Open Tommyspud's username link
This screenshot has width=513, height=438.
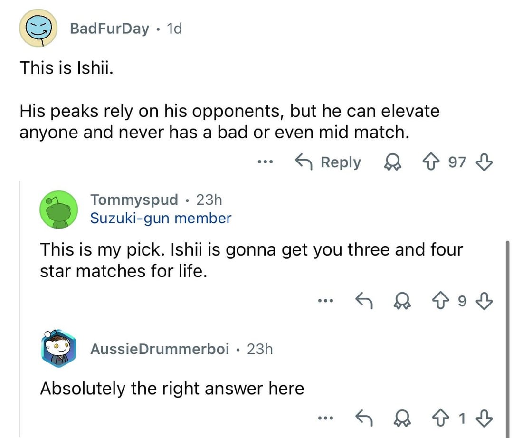pos(134,200)
